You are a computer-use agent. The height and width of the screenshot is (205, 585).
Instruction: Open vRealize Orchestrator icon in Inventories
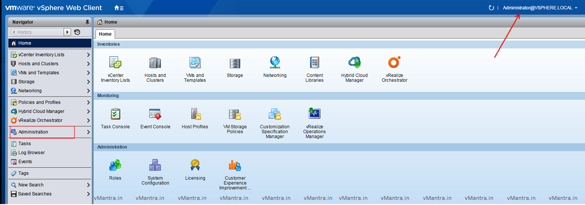coord(394,62)
